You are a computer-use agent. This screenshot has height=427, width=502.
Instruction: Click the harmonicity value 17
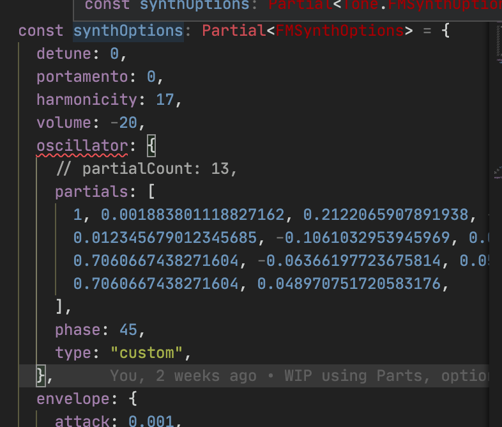[x=165, y=100]
